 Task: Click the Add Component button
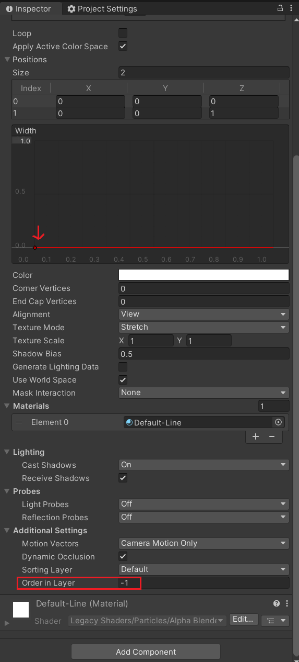(x=146, y=652)
